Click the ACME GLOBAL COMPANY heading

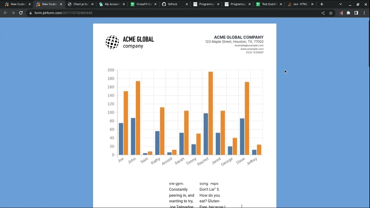tap(239, 37)
